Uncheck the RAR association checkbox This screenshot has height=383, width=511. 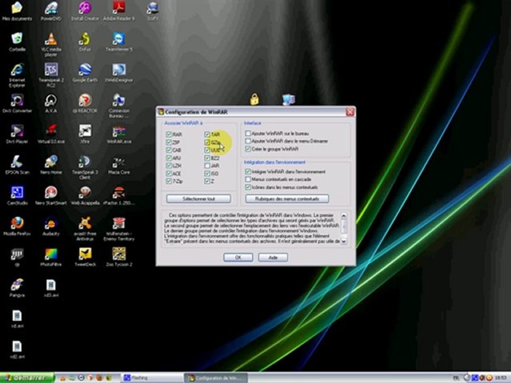169,134
